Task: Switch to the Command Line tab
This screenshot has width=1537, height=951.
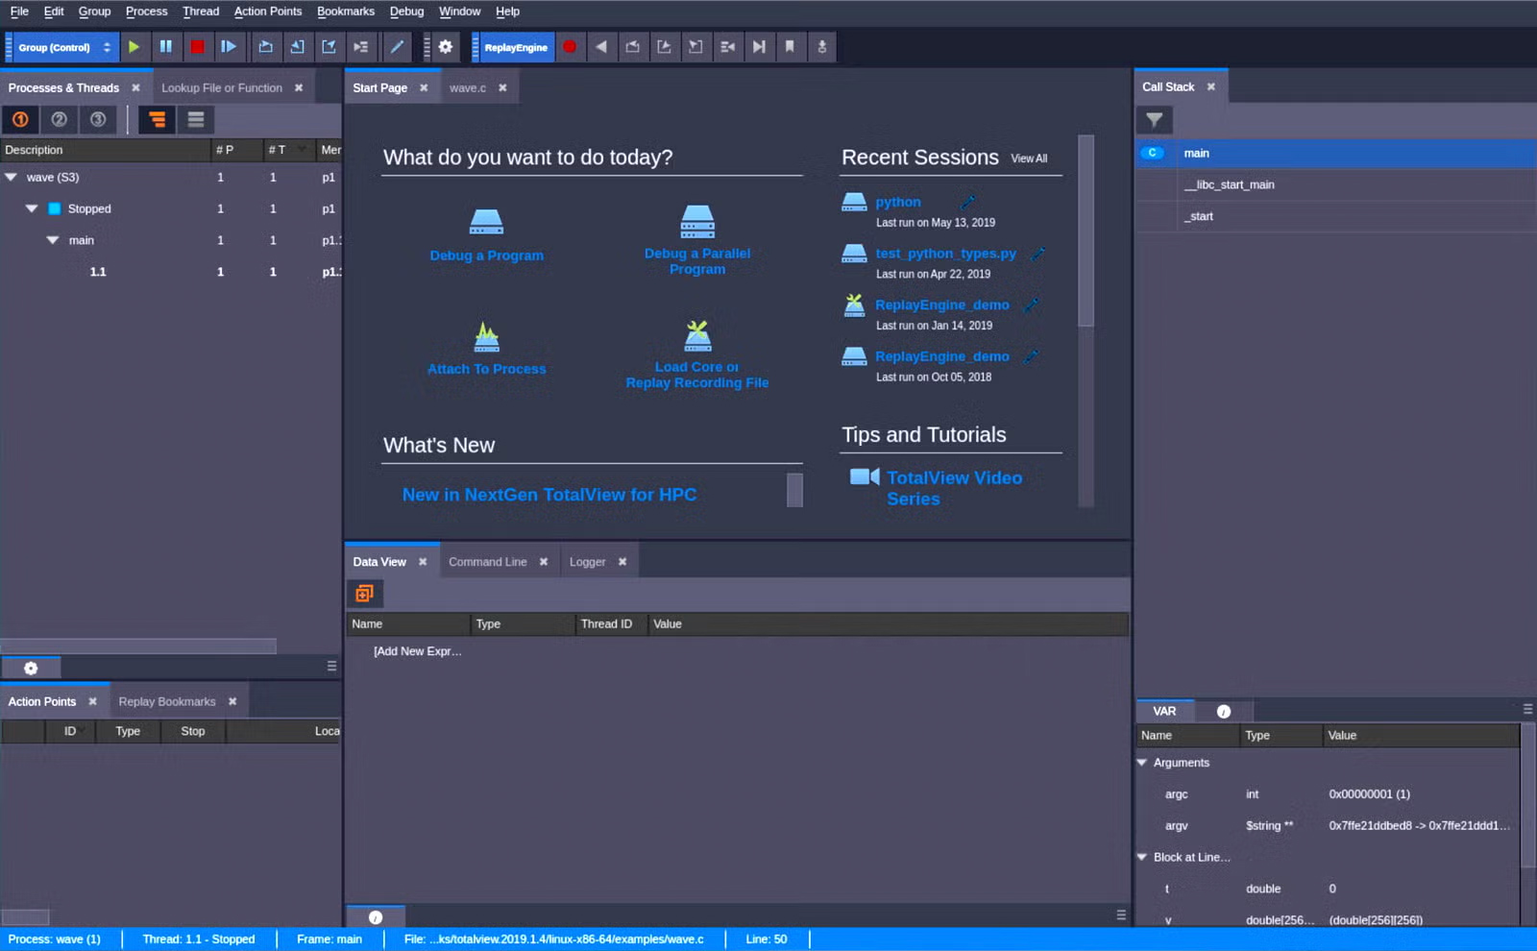Action: [x=488, y=561]
